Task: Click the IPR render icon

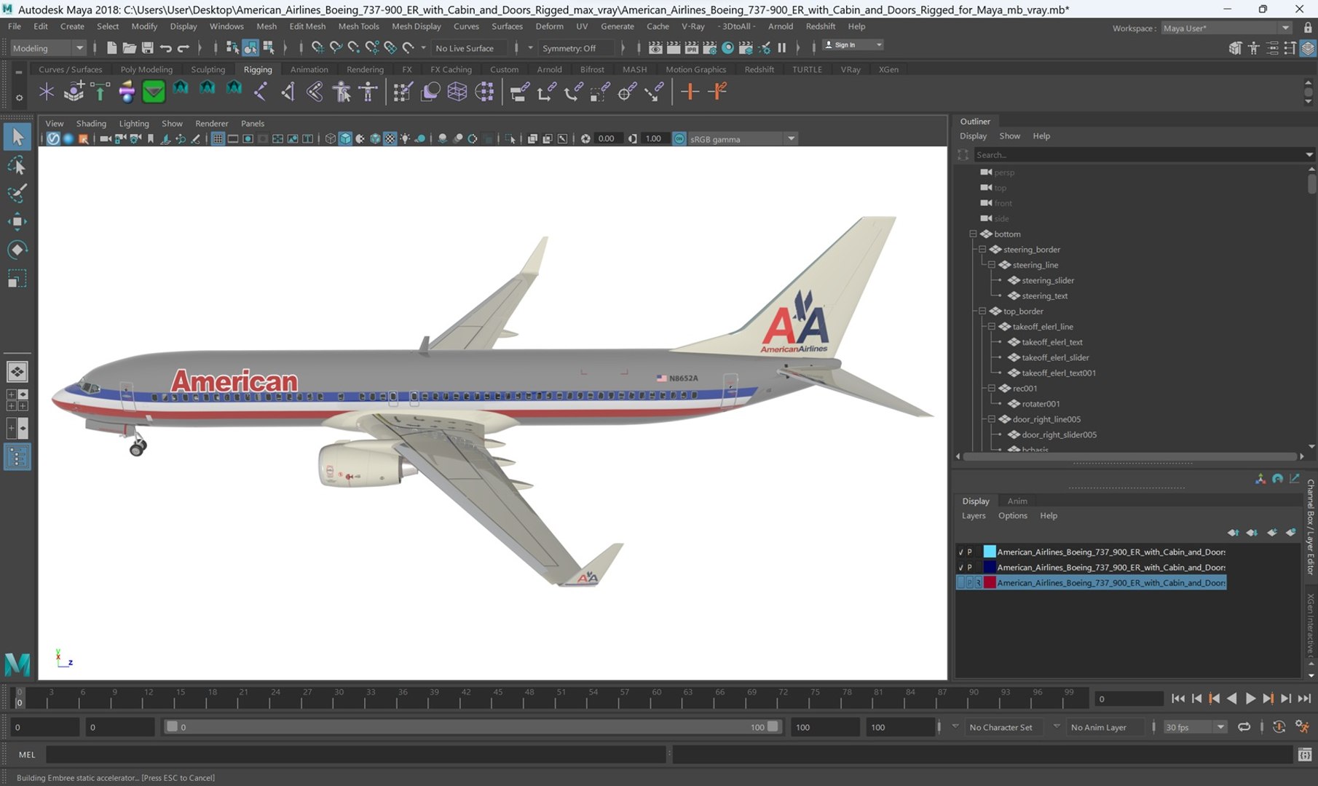Action: click(691, 48)
